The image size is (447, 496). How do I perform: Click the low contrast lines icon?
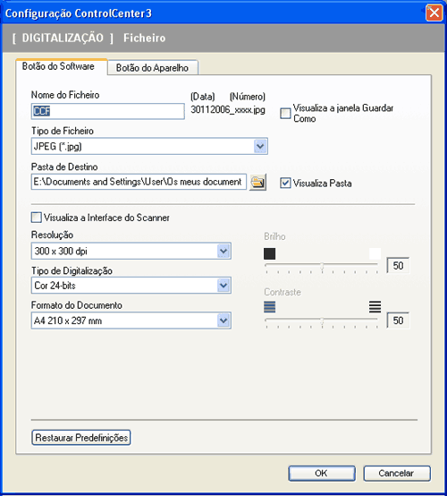(x=269, y=306)
